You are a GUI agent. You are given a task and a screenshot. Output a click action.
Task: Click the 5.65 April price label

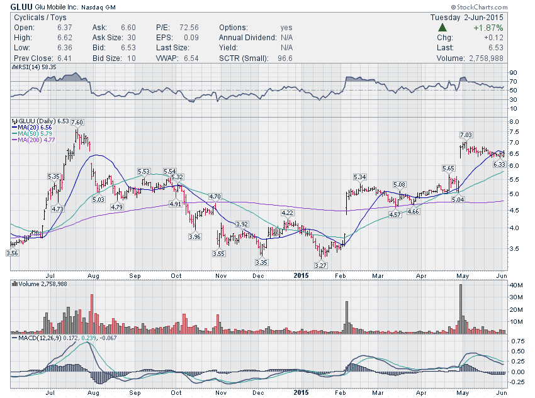[x=448, y=169]
